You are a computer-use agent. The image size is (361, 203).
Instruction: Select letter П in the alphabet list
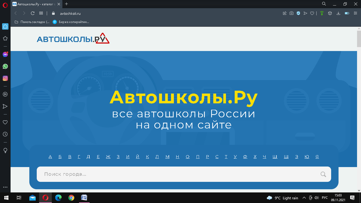coord(198,157)
